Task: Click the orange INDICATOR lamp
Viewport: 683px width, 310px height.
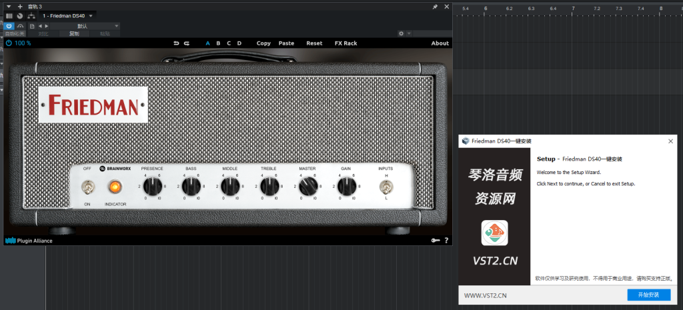Action: pyautogui.click(x=115, y=187)
